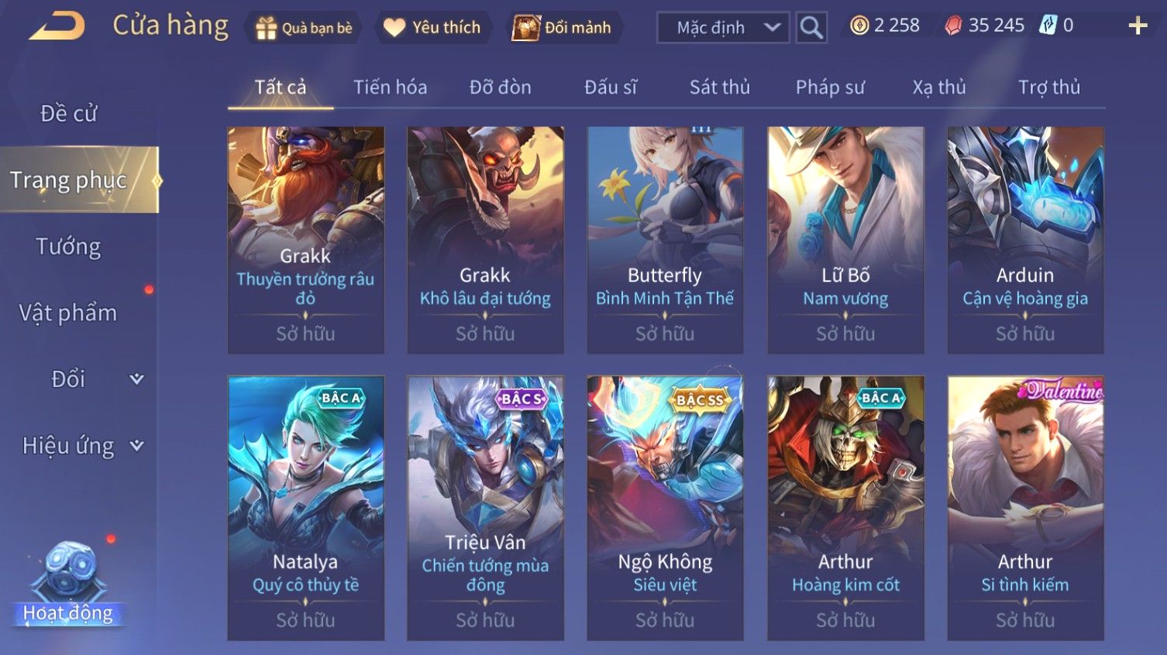
Task: Open Ngộ Không Siêu việt skin card
Action: point(665,508)
